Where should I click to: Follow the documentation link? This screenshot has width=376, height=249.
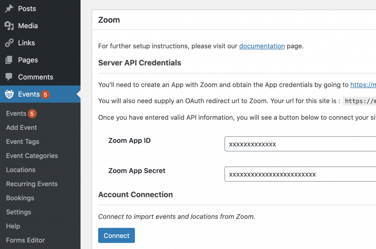tap(262, 46)
